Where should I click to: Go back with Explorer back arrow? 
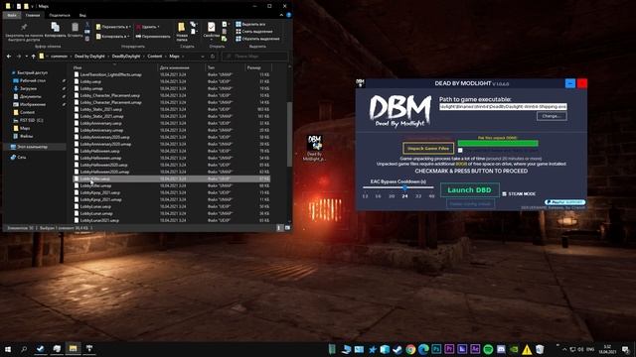click(x=9, y=57)
